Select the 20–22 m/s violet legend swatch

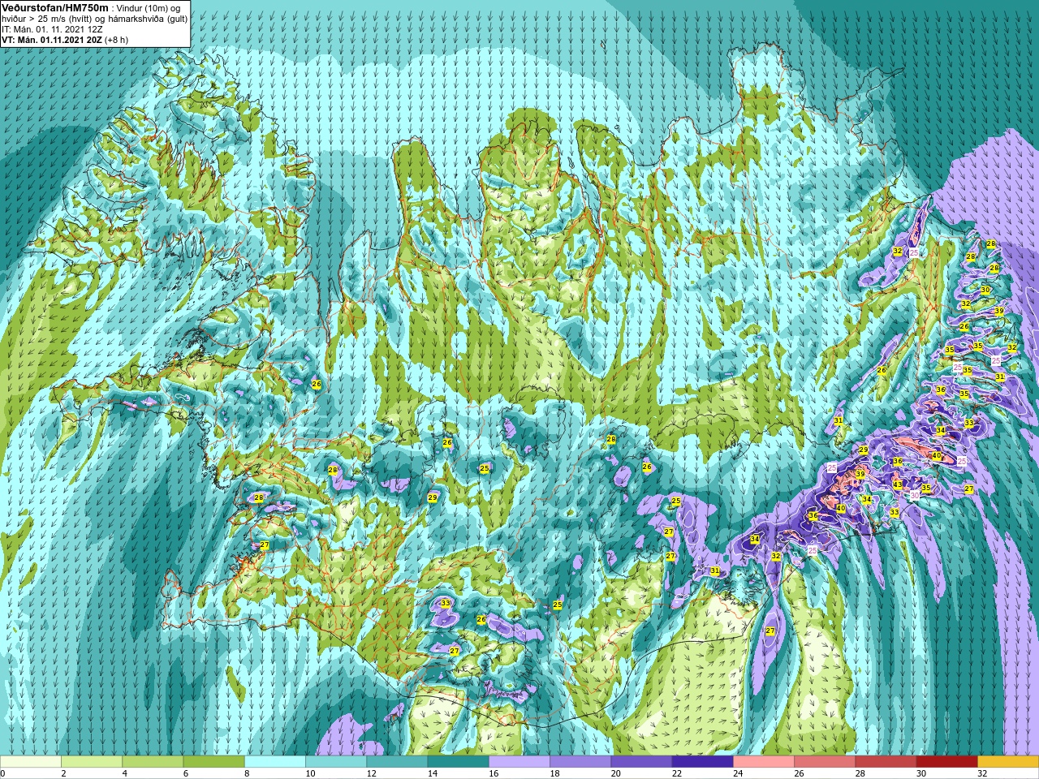click(x=641, y=762)
